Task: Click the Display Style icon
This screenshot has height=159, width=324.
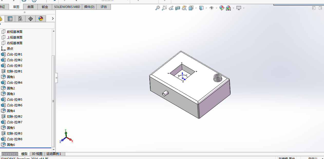Action: point(201,8)
